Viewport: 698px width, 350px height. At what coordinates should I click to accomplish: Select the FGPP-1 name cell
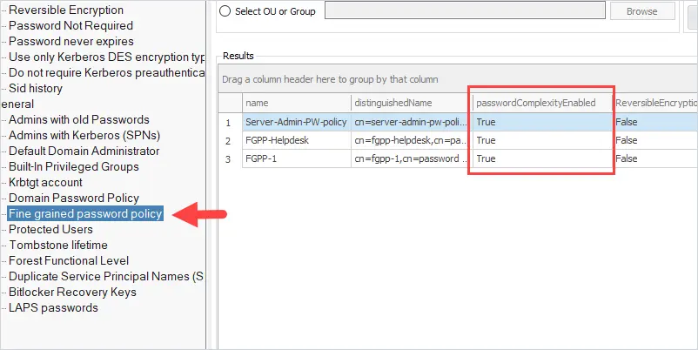pos(297,158)
